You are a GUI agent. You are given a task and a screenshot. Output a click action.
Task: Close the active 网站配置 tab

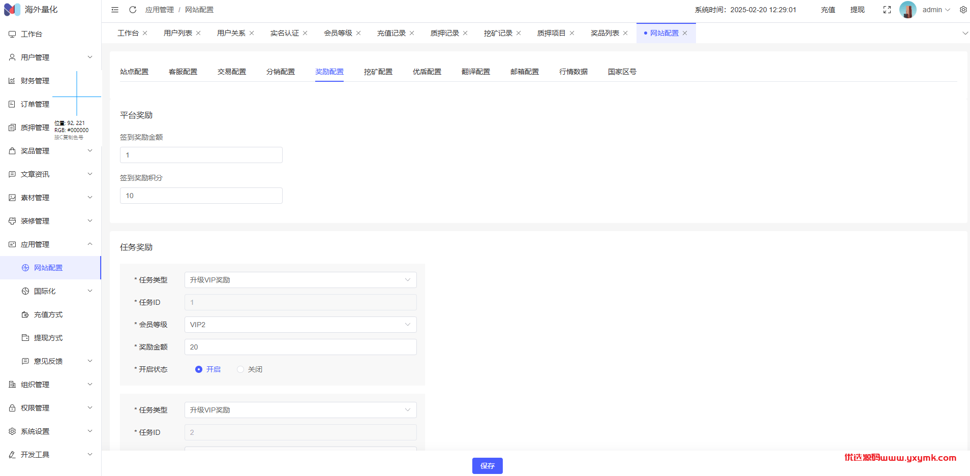click(685, 33)
